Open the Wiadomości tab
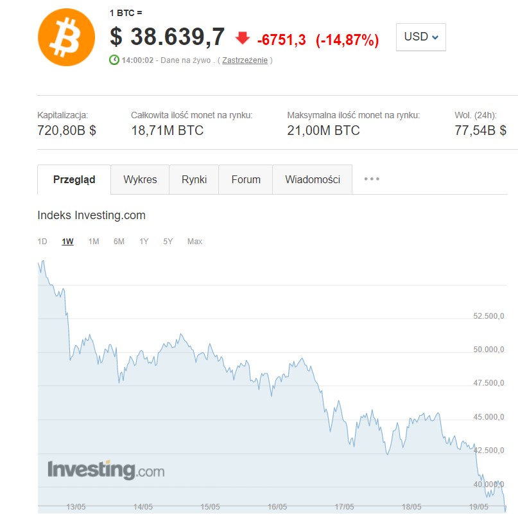518x525 pixels. (x=313, y=179)
